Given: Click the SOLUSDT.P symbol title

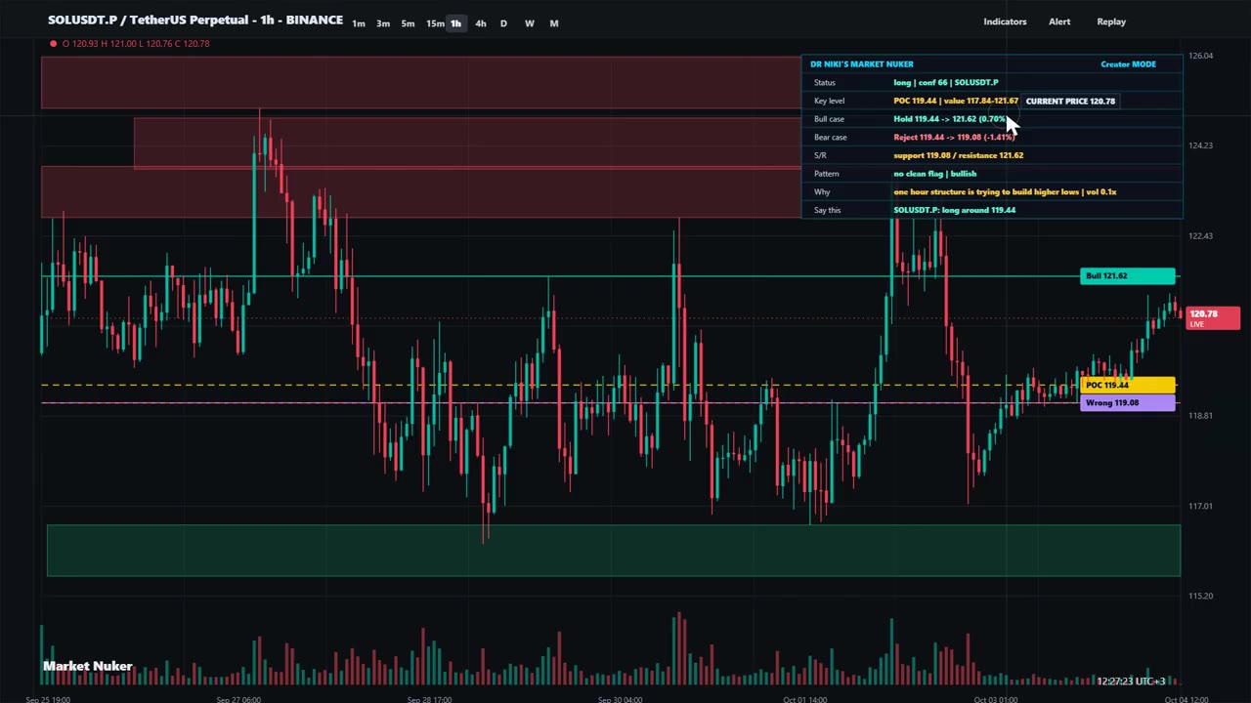Looking at the screenshot, I should pyautogui.click(x=195, y=20).
